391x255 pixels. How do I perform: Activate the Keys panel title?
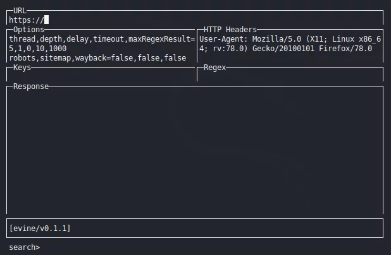point(22,68)
